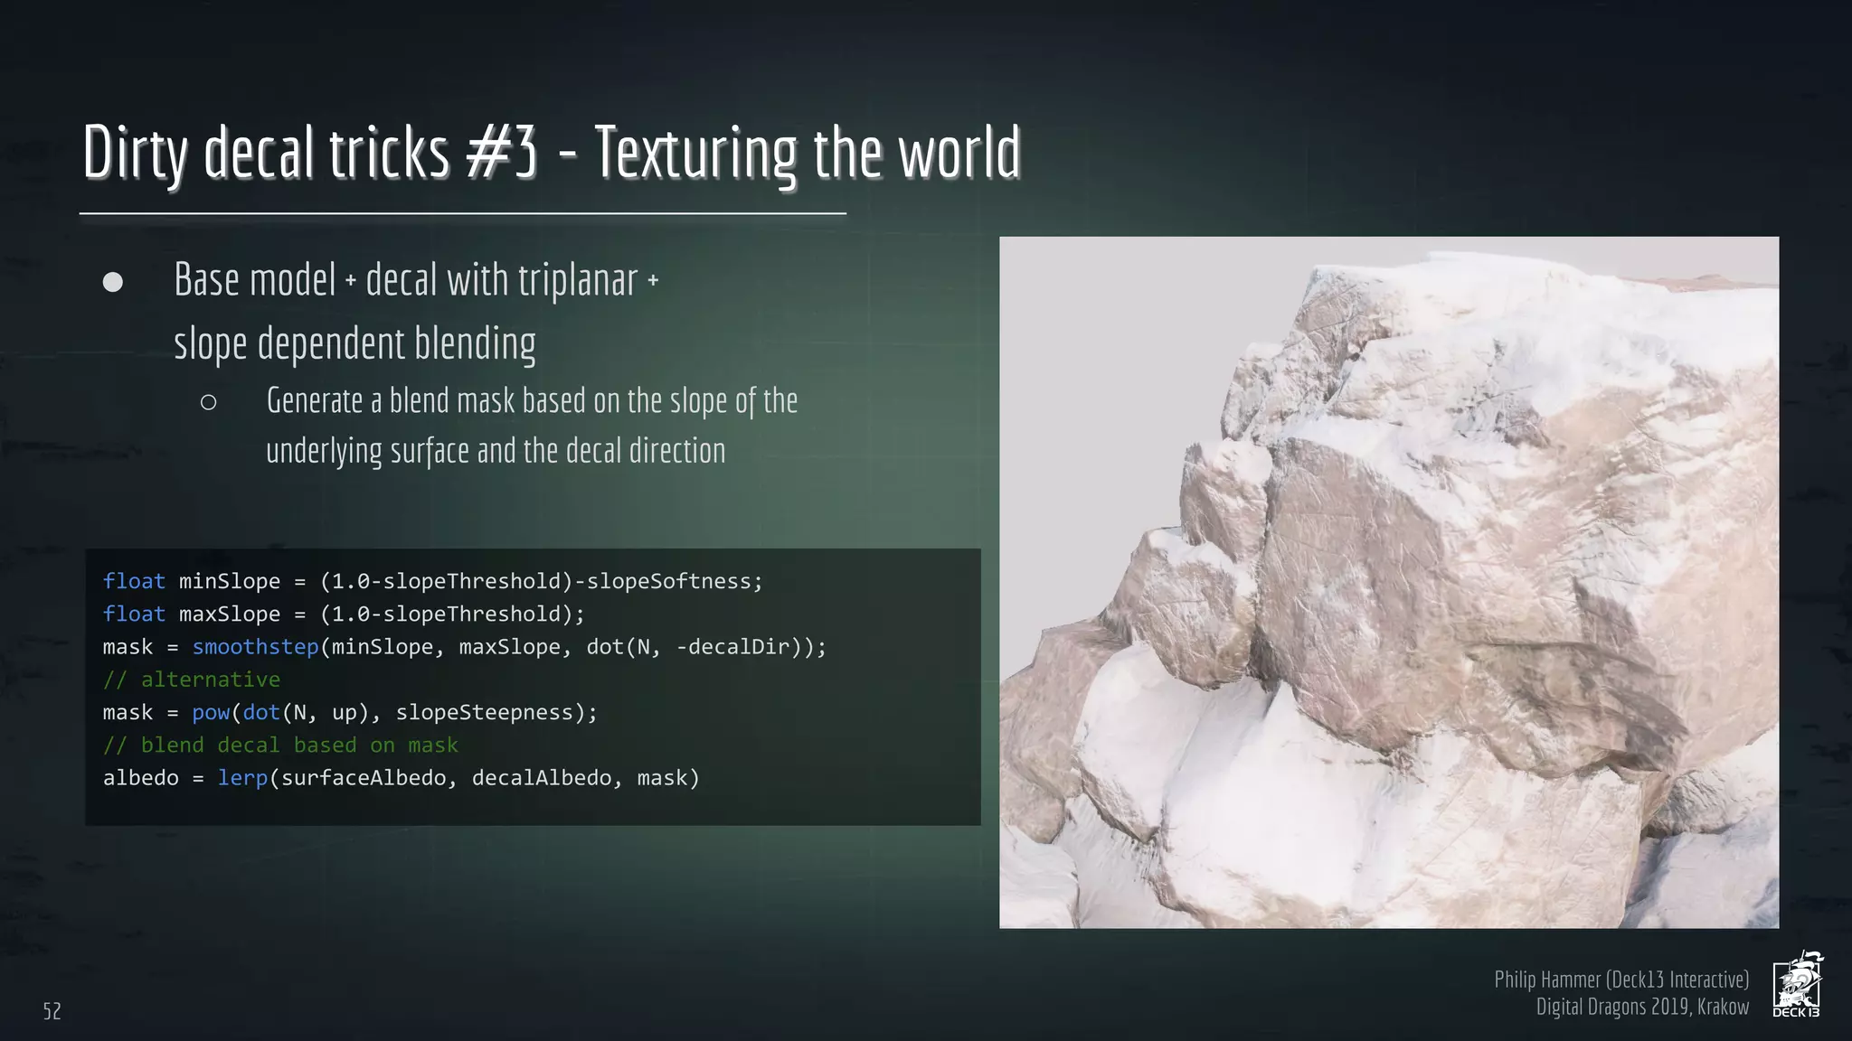
Task: Click 'Digital Dragons 2019, Krakow' text
Action: tap(1641, 1007)
